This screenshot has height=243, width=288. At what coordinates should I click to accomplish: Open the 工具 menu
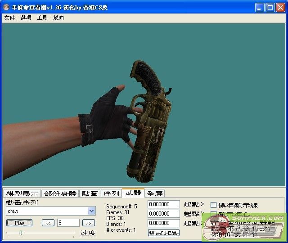coord(42,18)
